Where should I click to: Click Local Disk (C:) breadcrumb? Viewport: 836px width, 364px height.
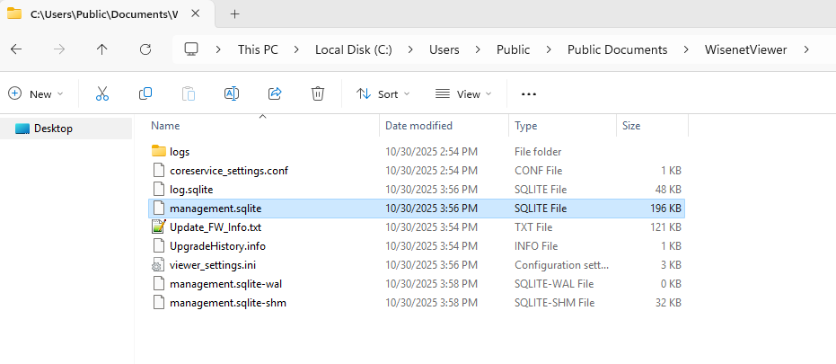pyautogui.click(x=354, y=49)
